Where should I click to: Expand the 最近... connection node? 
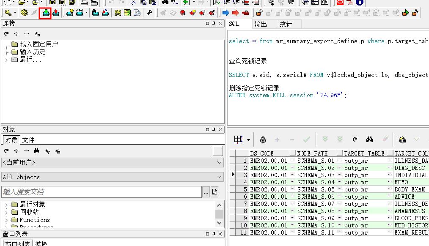click(x=6, y=60)
